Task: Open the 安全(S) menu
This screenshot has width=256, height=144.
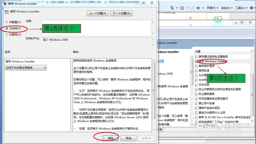Action: 226,8
